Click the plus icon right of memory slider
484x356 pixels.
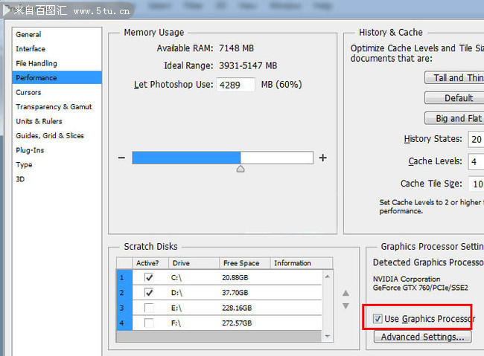pos(322,158)
